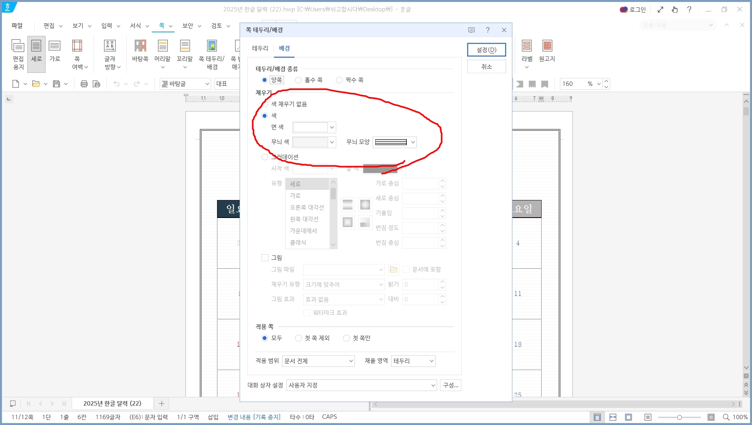
Task: Click the 설정(D) (apply) button
Action: (x=486, y=50)
